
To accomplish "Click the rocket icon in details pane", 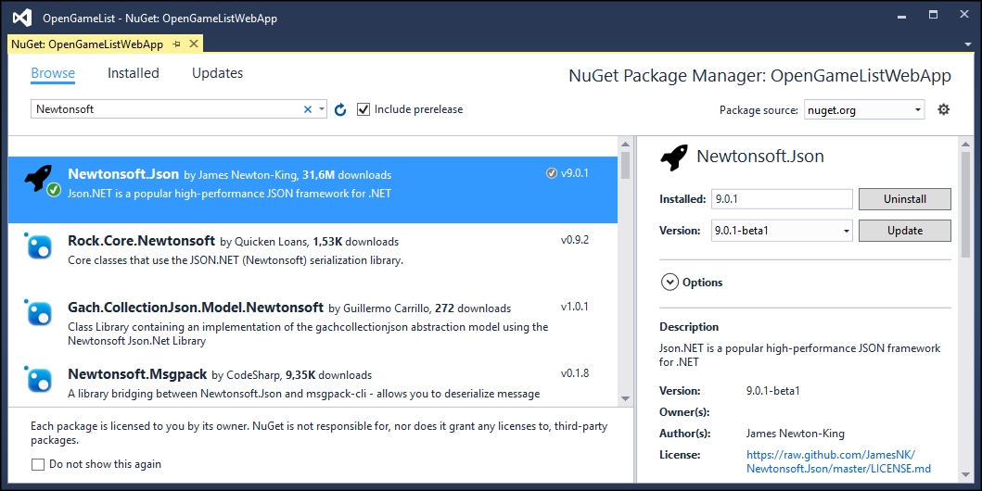I will 674,157.
